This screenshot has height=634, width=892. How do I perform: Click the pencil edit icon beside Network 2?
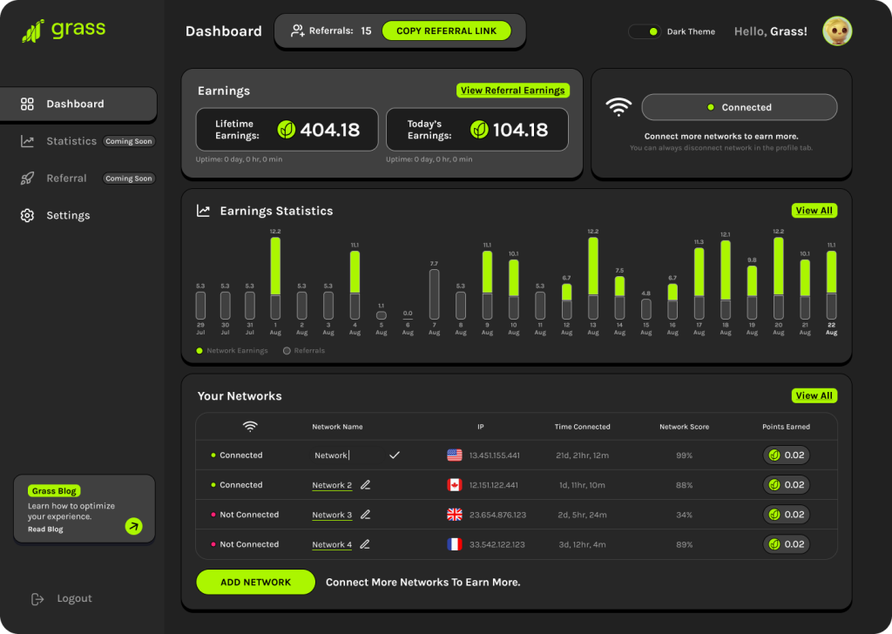[365, 485]
